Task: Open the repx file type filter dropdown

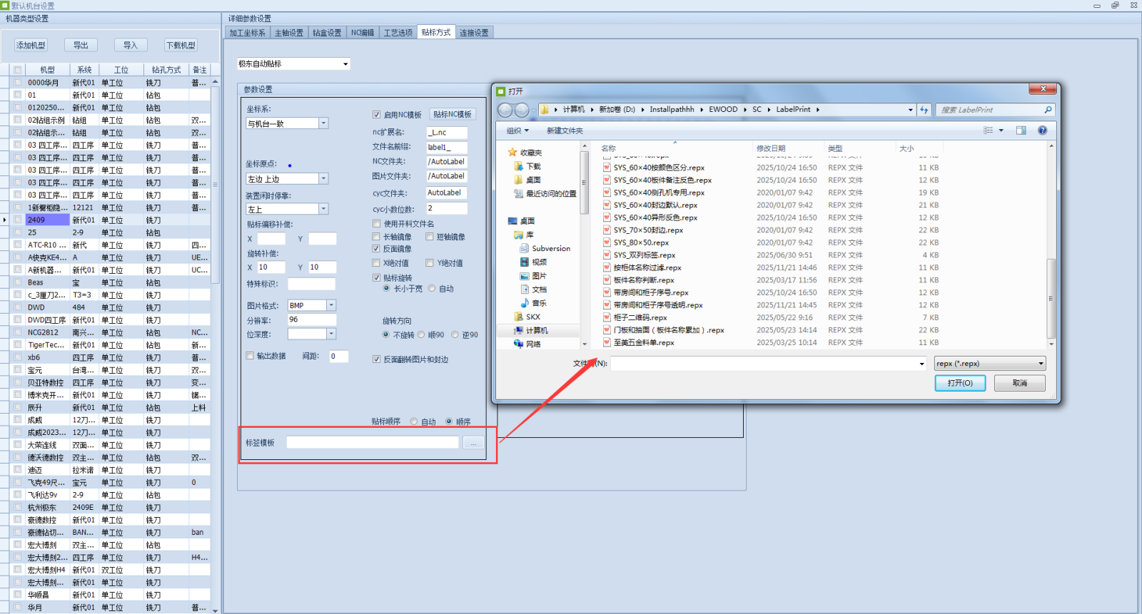Action: tap(990, 364)
